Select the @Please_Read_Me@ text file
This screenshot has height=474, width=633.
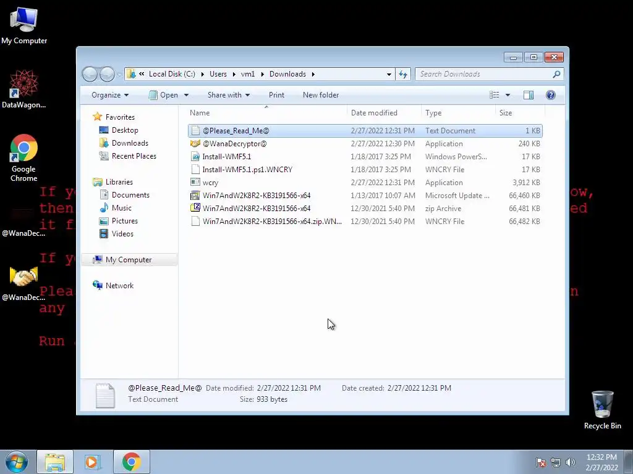click(x=365, y=131)
